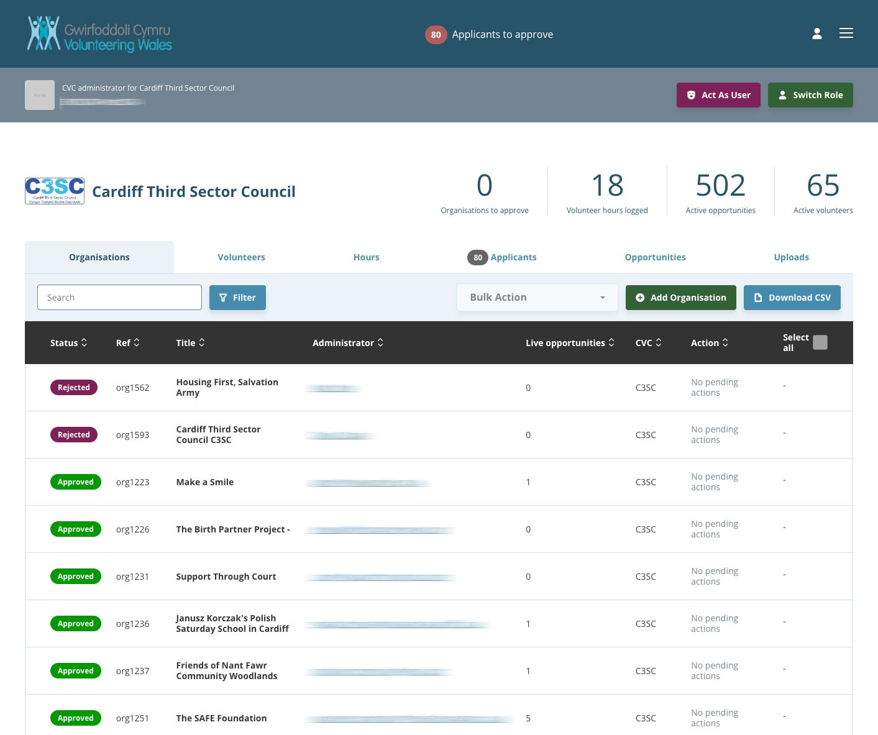The height and width of the screenshot is (735, 878).
Task: Click the Organisations to approve stat
Action: (485, 193)
